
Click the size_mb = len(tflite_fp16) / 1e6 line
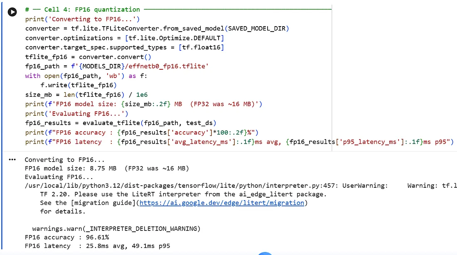pyautogui.click(x=86, y=95)
